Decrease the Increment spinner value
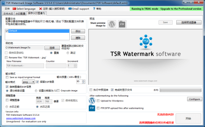 (75, 67)
